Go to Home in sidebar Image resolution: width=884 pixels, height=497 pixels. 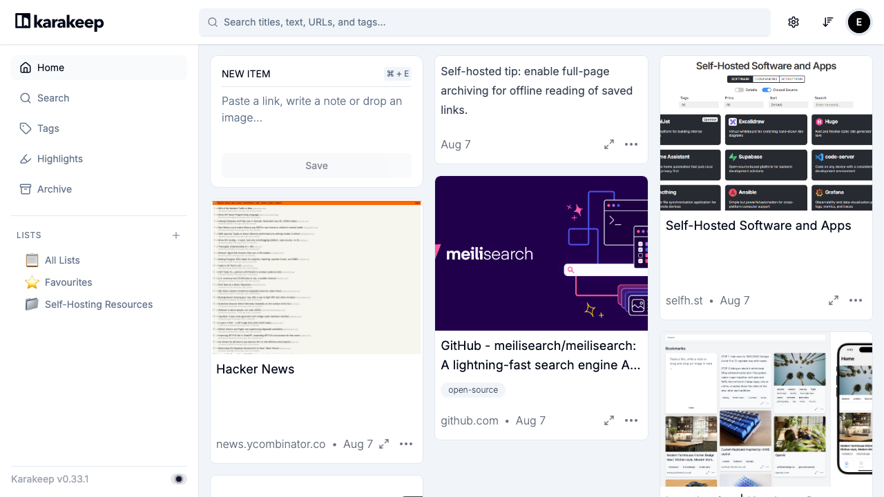pyautogui.click(x=99, y=68)
